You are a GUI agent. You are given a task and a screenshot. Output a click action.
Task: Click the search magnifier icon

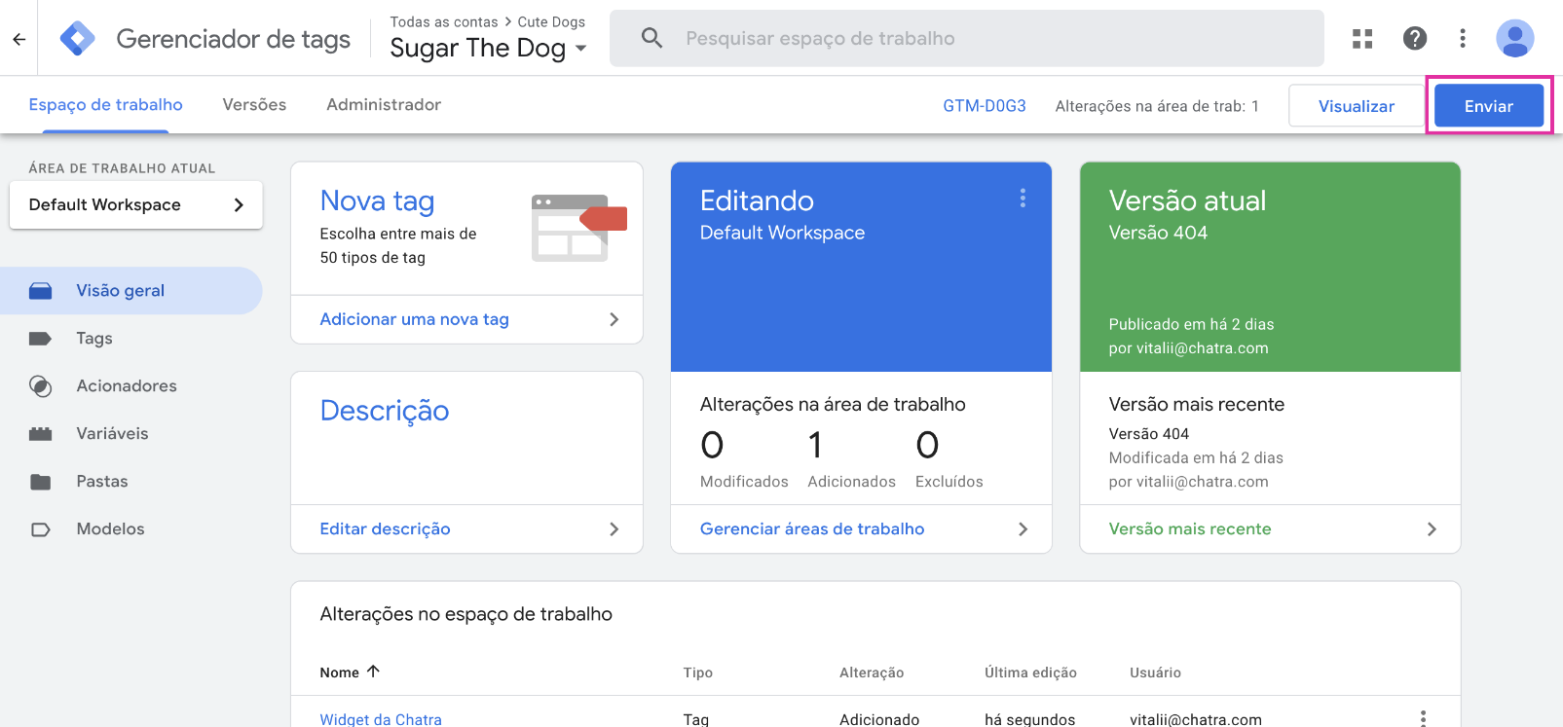pyautogui.click(x=651, y=38)
